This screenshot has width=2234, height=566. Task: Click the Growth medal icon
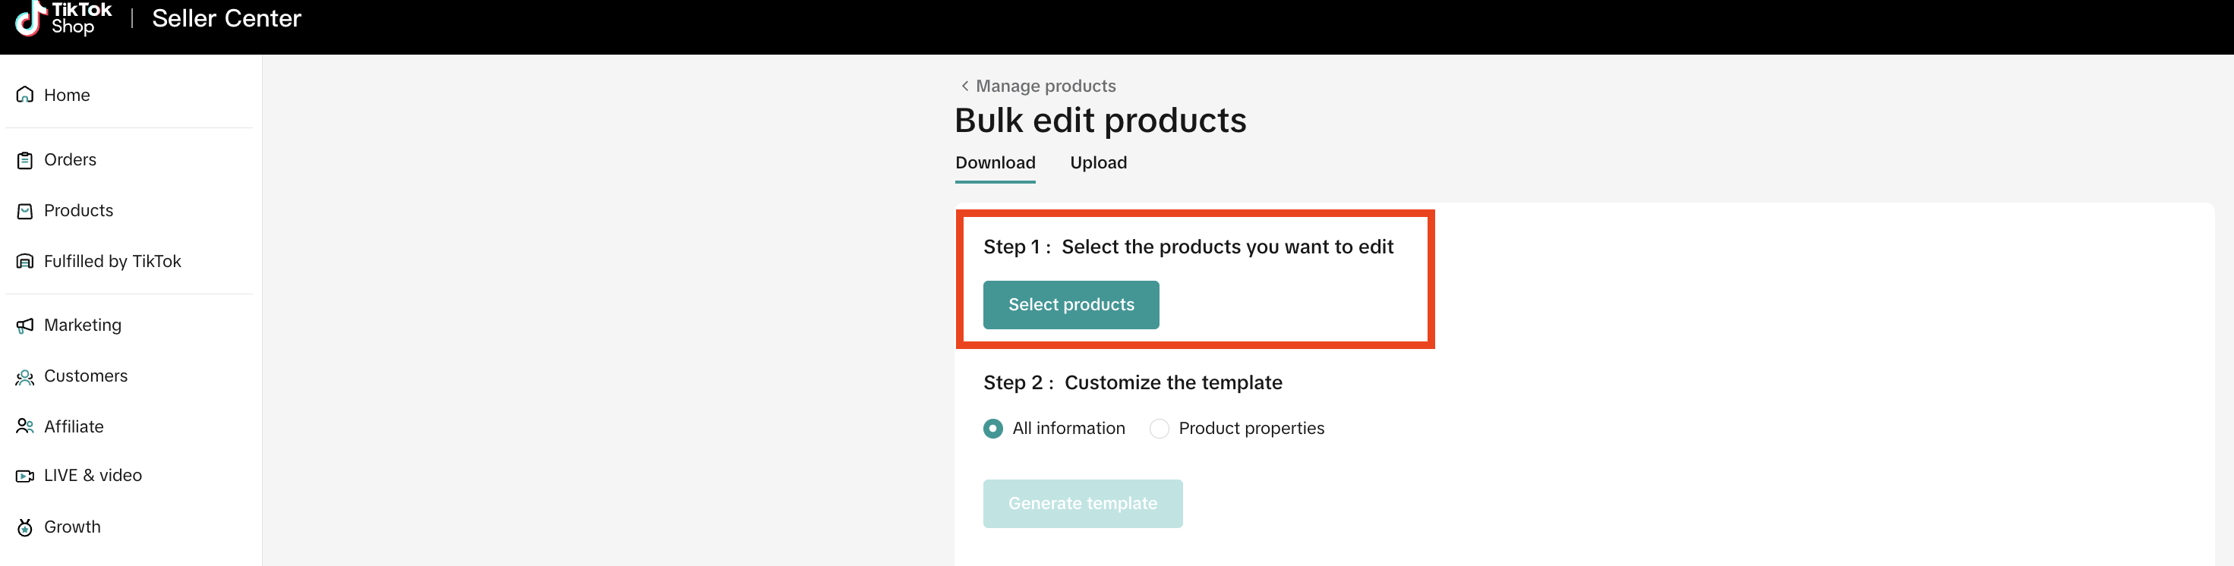point(25,527)
